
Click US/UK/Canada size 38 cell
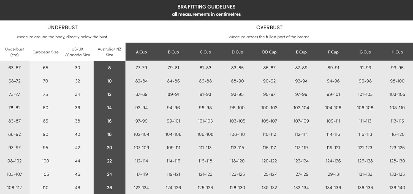(x=77, y=121)
